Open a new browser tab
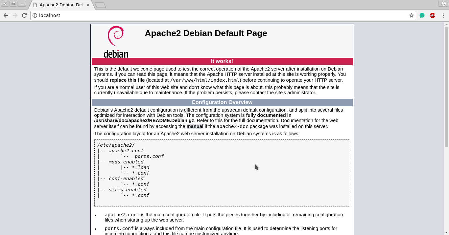 [100, 5]
